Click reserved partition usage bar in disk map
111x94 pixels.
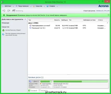pos(46,81)
